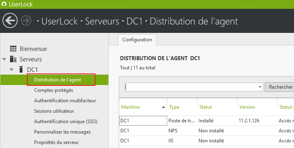Open the breadcrumb dropdown before DC1
This screenshot has height=148, width=294.
(123, 21)
